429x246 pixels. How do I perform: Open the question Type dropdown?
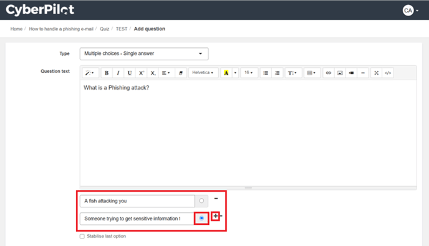pos(144,54)
